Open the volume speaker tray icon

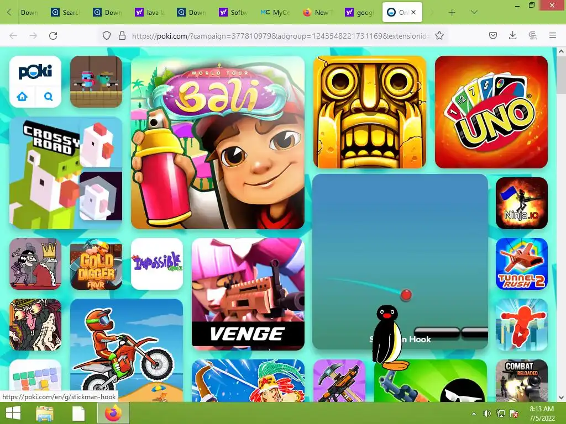[x=487, y=414]
